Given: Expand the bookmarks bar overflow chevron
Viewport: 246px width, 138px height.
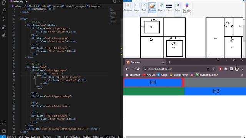Looking at the screenshot, I should coord(242,75).
